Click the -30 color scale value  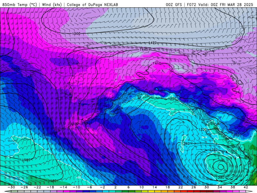[11, 187]
